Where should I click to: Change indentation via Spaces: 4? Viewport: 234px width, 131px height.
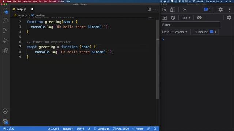click(68, 128)
